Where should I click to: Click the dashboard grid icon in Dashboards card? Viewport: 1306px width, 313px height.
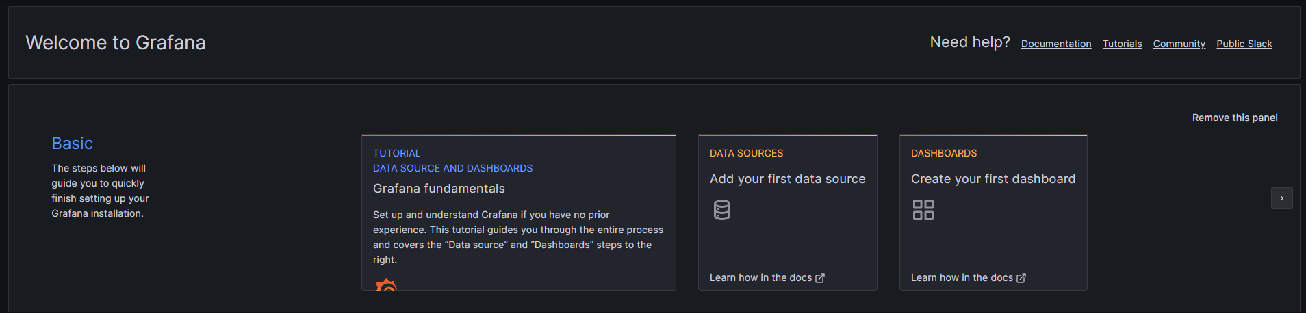tap(923, 210)
